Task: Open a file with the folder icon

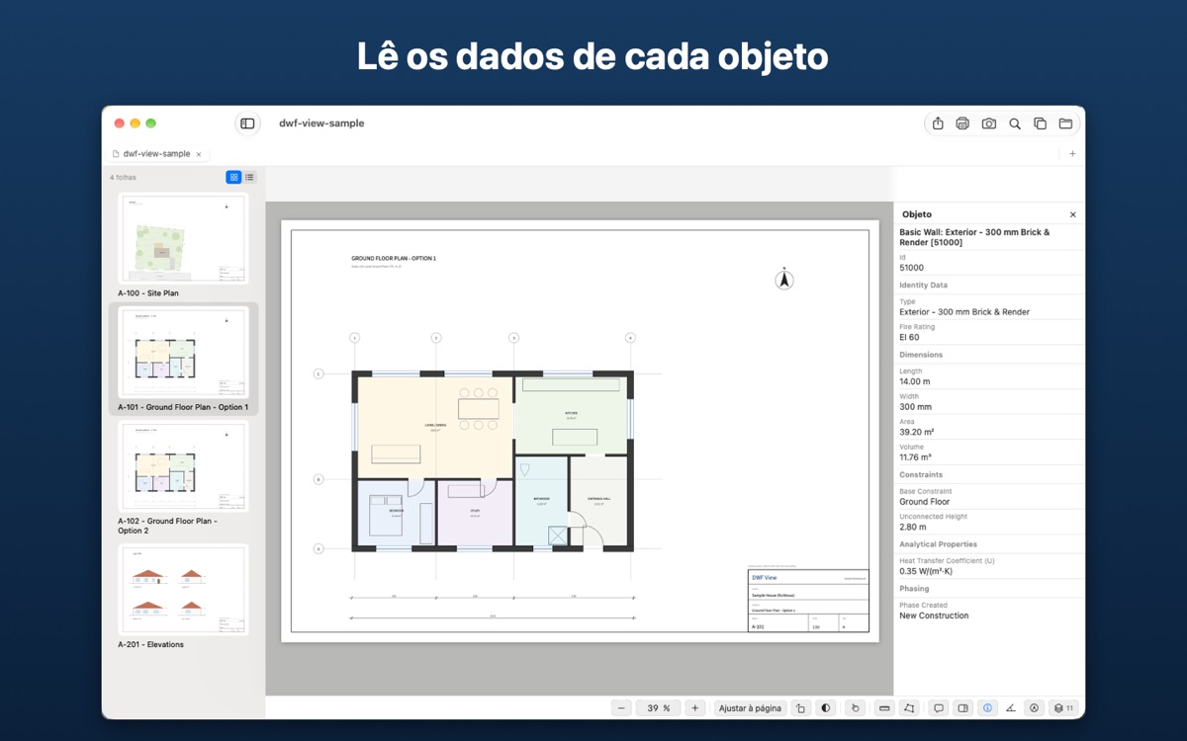Action: click(1065, 123)
